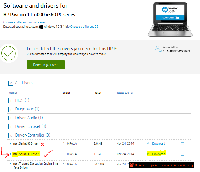The height and width of the screenshot is (172, 200).
Task: Click download icon for 2.6 MB driver
Action: point(149,143)
